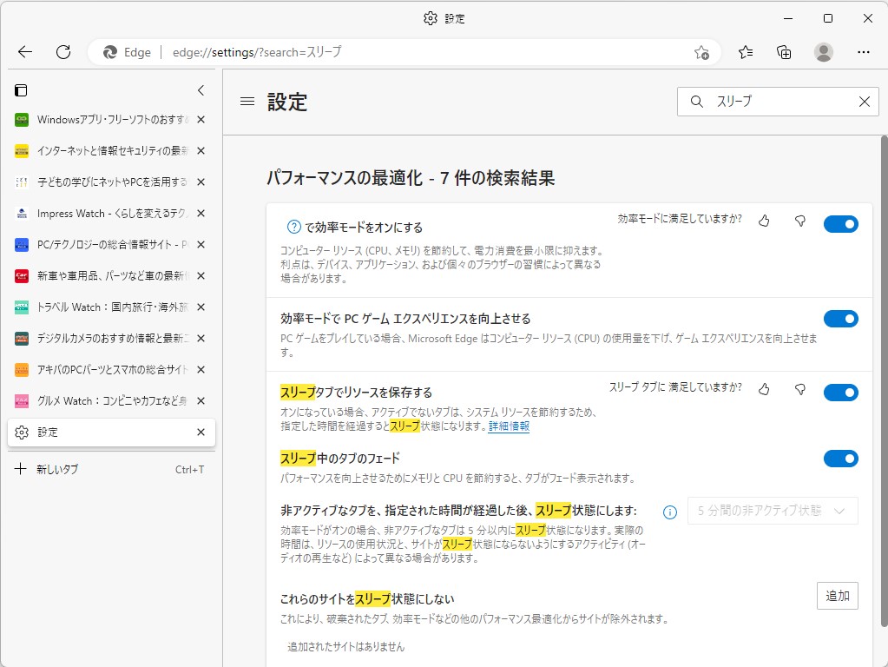Click the tab actions icon above vertical tabs
This screenshot has width=888, height=667.
point(21,89)
